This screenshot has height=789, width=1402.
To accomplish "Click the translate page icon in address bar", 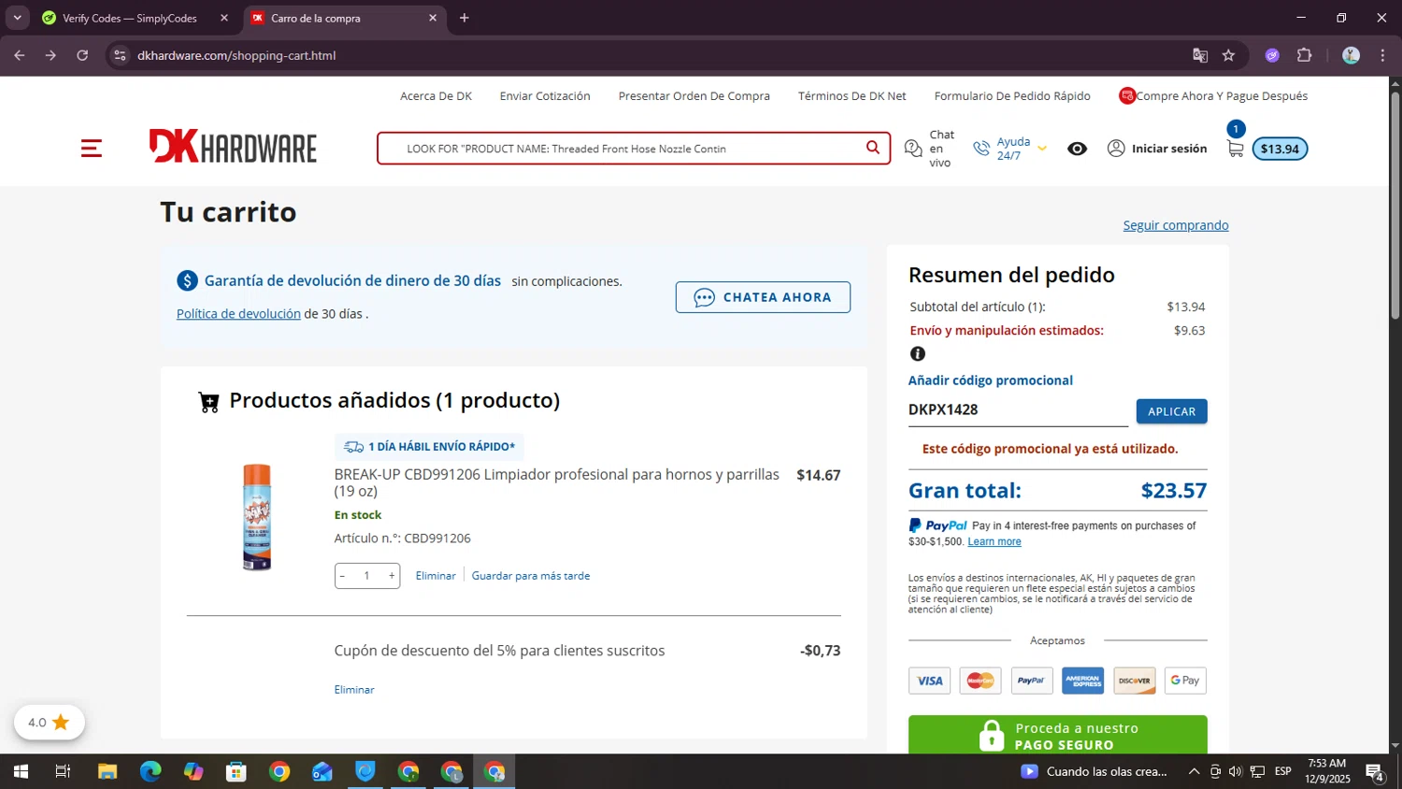I will click(1200, 55).
